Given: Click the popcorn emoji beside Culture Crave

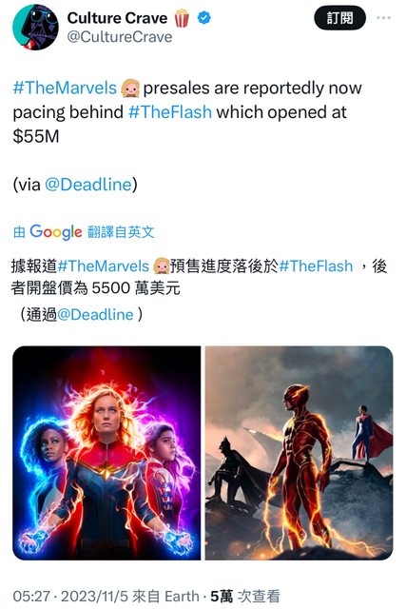Looking at the screenshot, I should [x=182, y=18].
